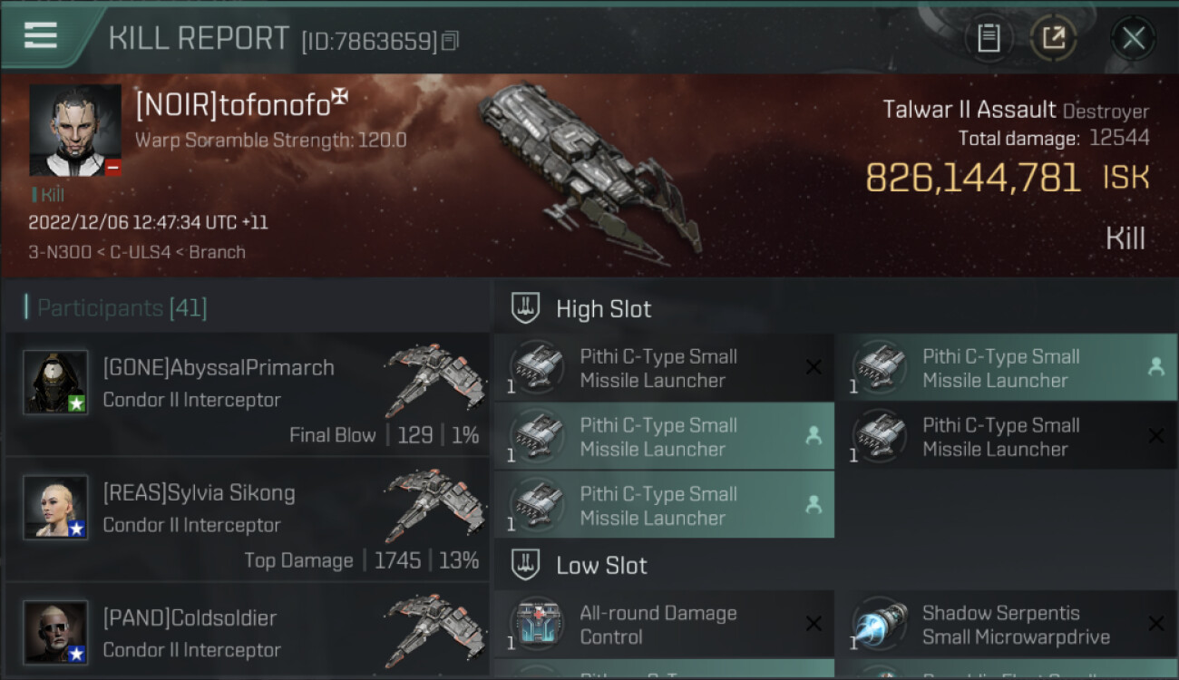The height and width of the screenshot is (680, 1179).
Task: Click the All-round Damage Control module icon
Action: (537, 624)
